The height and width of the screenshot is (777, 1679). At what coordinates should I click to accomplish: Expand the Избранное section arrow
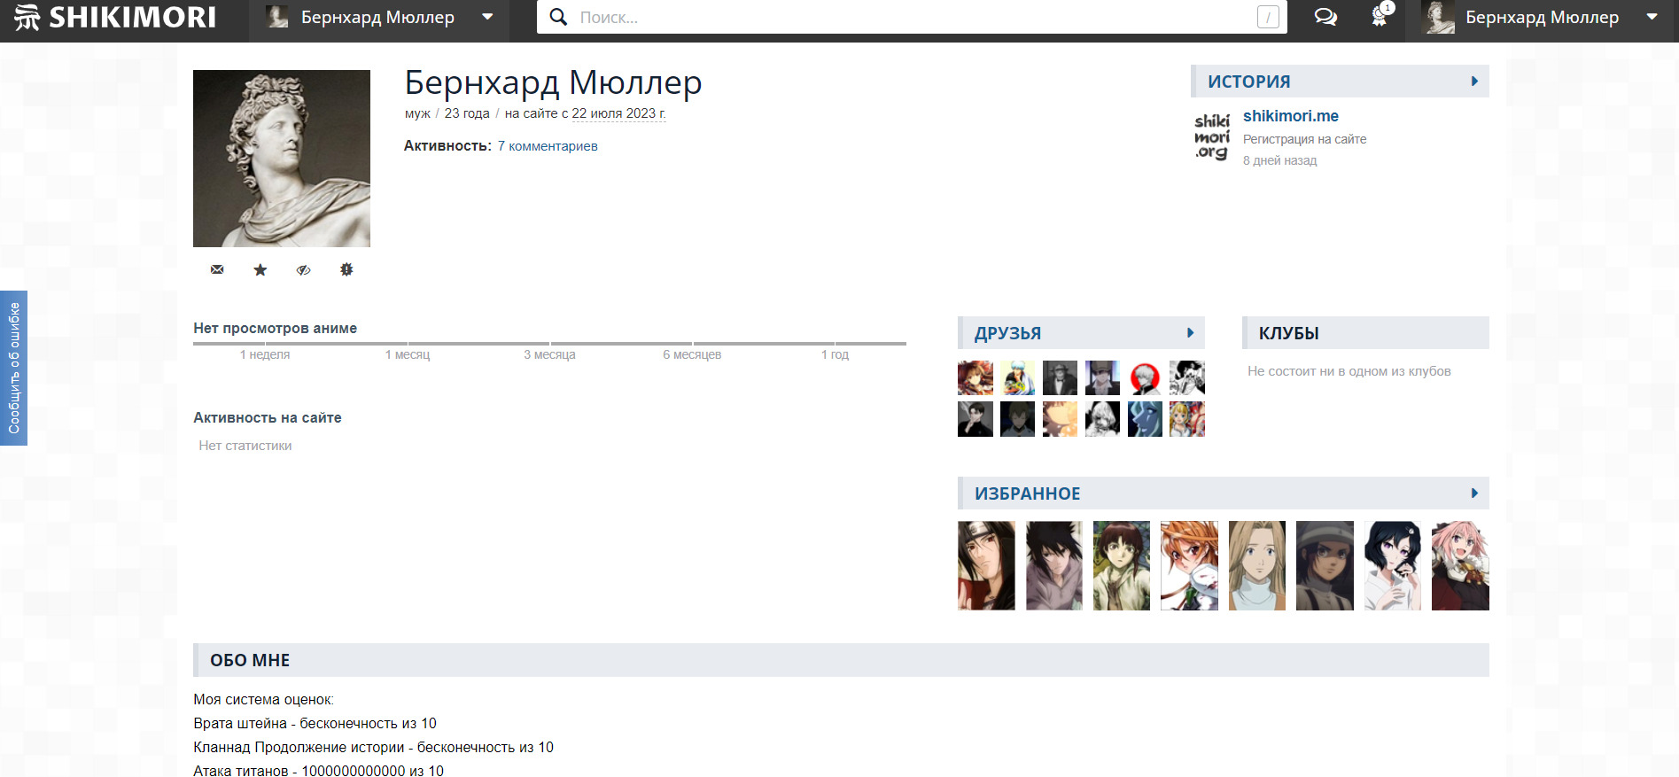click(x=1474, y=493)
